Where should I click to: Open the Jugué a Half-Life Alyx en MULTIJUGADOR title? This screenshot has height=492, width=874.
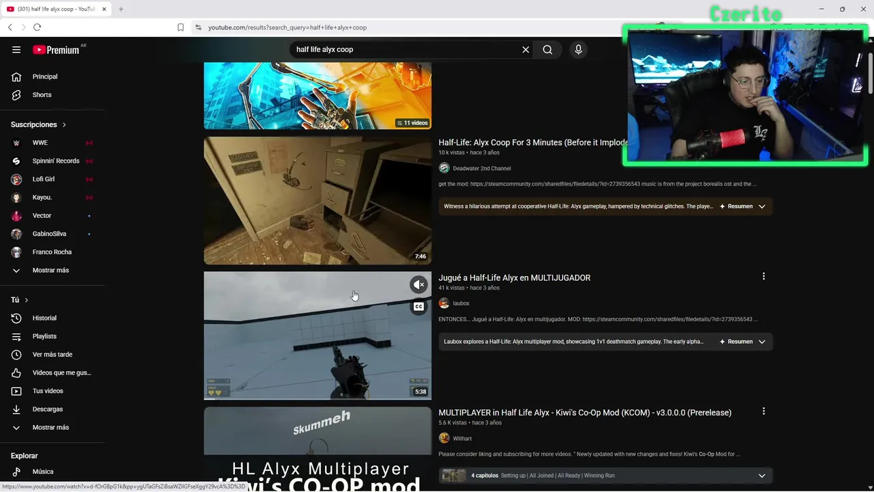coord(514,277)
